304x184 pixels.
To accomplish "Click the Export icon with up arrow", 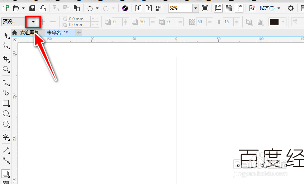I will click(x=149, y=8).
